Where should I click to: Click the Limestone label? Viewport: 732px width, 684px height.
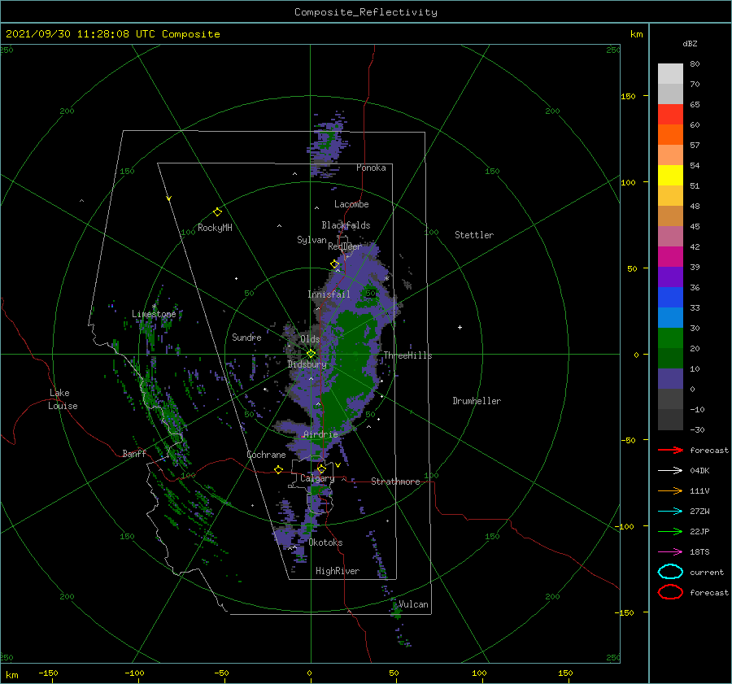tap(154, 314)
